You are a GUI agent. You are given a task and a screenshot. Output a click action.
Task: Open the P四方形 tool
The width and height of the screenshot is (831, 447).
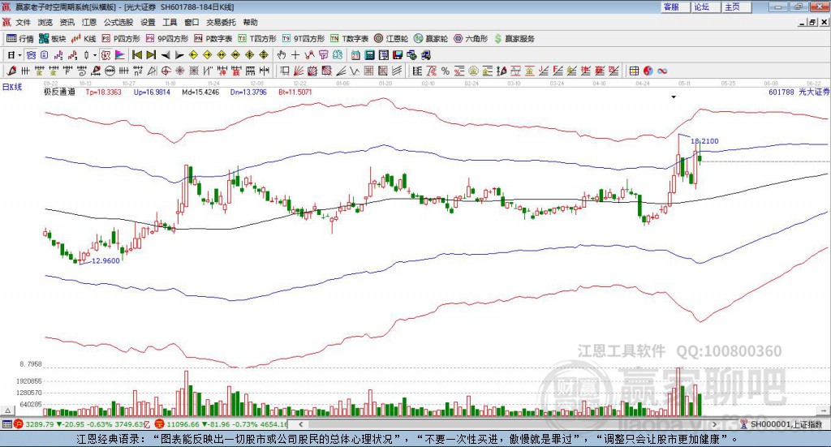(x=121, y=39)
